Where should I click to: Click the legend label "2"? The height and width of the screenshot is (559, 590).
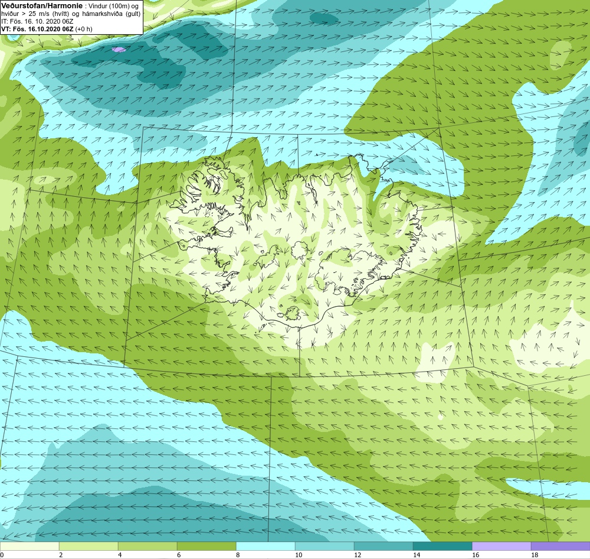tap(61, 555)
